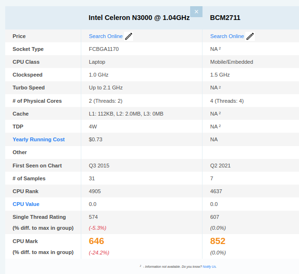Click the pencil icon beside Intel's price

pos(129,36)
